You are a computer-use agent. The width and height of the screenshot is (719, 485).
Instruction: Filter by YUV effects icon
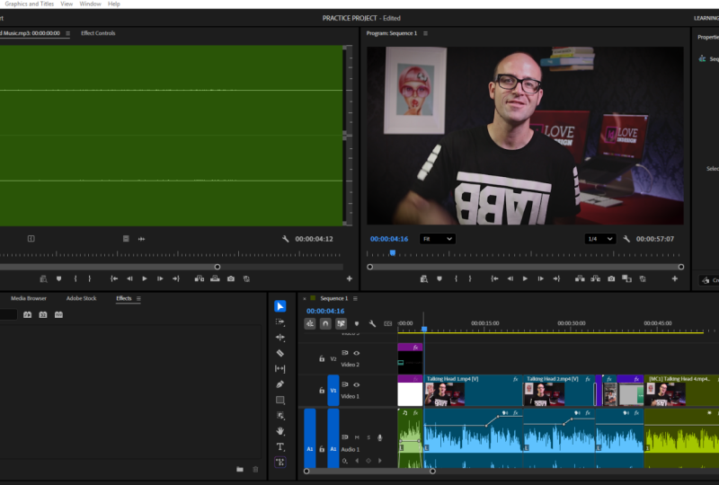coord(58,315)
